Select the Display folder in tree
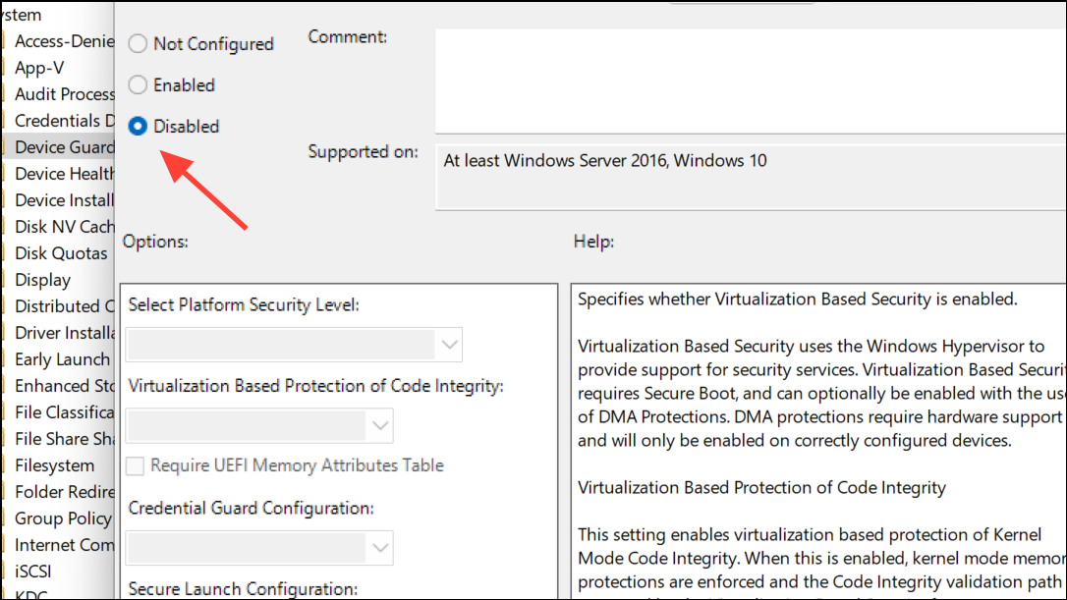Screen dimensions: 1067x600 (43, 280)
